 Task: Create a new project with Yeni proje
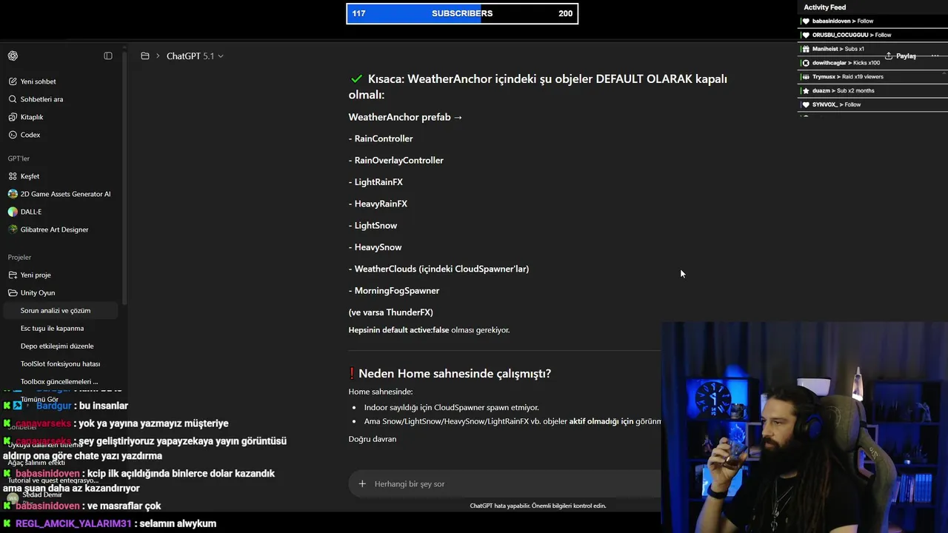click(x=36, y=275)
